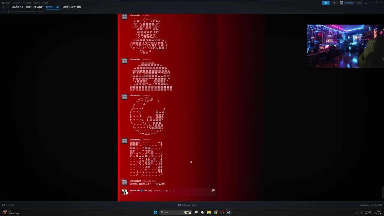384x216 pixels.
Task: Click avatar of the second Mario face comment
Action: tap(124, 61)
